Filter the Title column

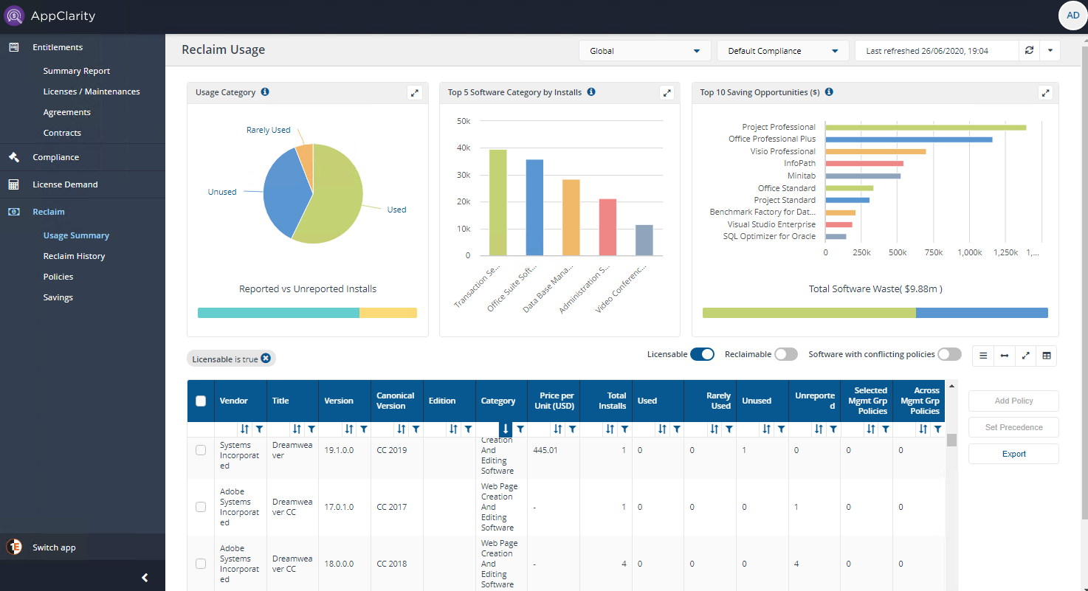(311, 429)
